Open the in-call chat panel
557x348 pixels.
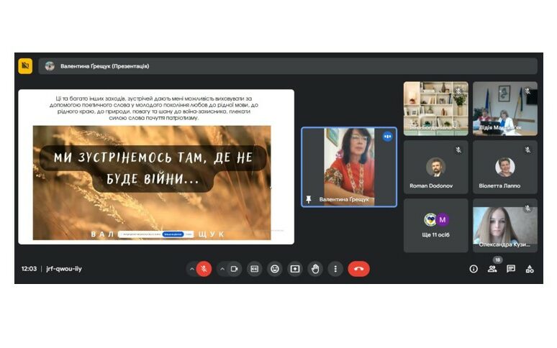point(511,269)
